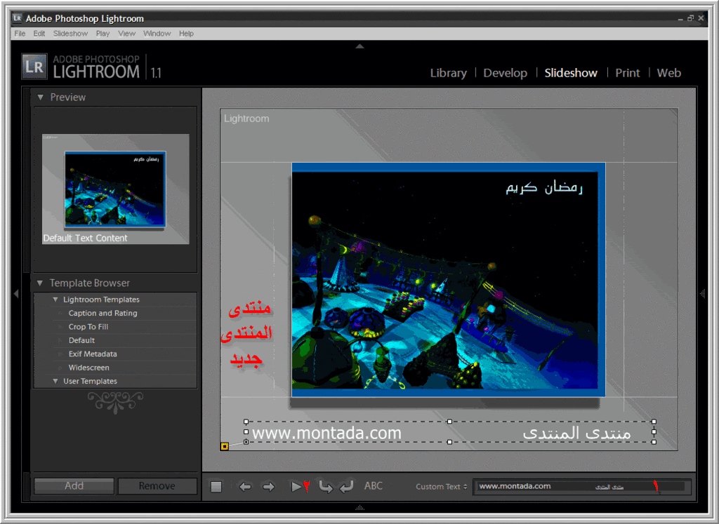The width and height of the screenshot is (719, 524).
Task: Rotate adornment left icon
Action: pyautogui.click(x=326, y=486)
